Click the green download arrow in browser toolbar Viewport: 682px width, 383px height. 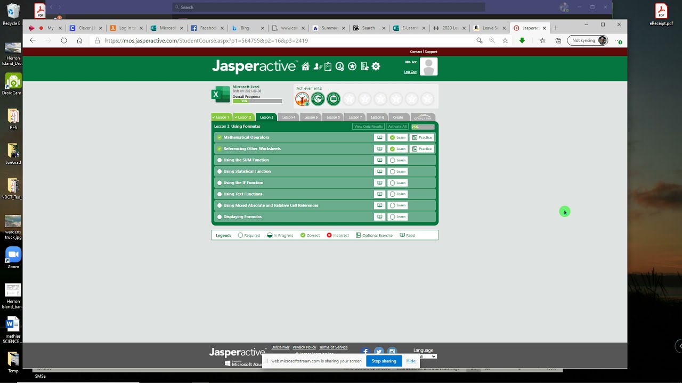(522, 40)
